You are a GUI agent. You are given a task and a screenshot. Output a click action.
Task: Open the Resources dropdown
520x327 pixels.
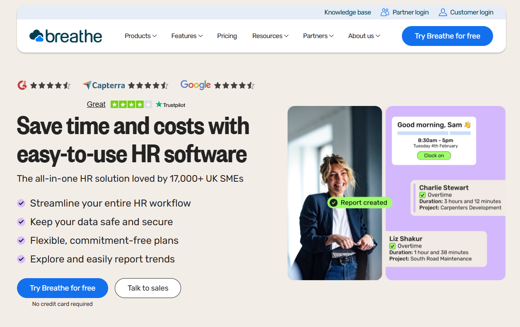point(270,36)
